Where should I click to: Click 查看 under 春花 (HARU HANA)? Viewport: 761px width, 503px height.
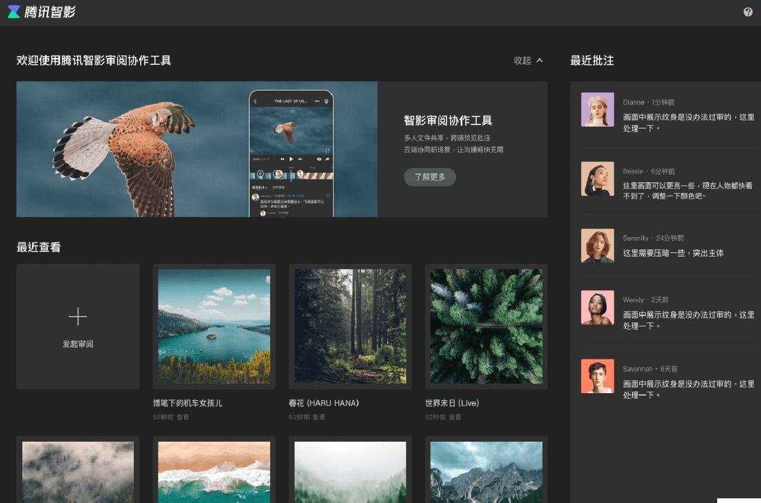(x=319, y=417)
